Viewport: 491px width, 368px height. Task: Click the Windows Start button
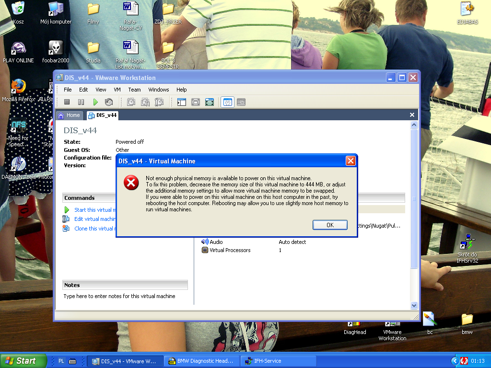pyautogui.click(x=23, y=361)
